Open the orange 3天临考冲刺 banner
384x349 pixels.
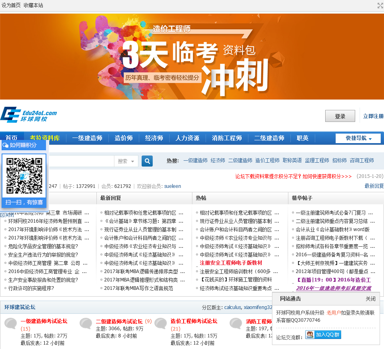pos(192,56)
